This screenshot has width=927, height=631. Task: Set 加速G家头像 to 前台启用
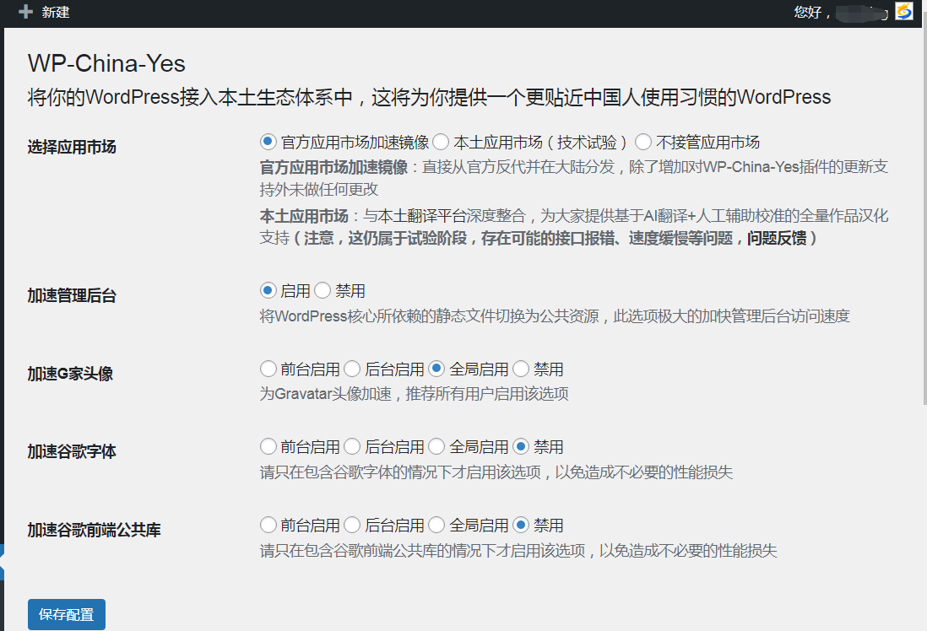click(268, 369)
